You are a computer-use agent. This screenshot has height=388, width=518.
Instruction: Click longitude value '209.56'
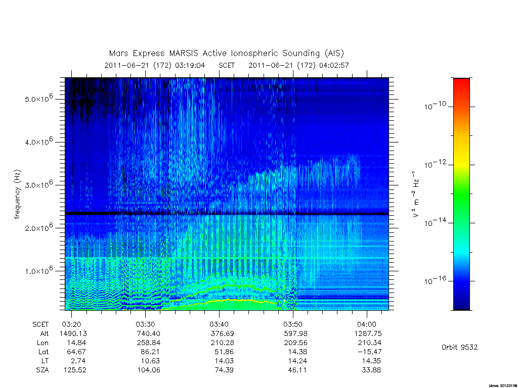296,343
